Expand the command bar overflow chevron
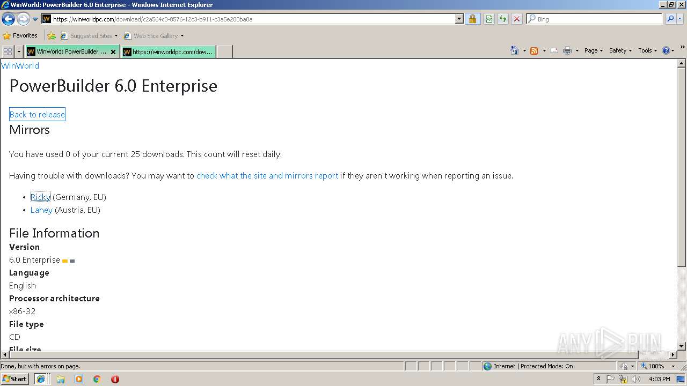The width and height of the screenshot is (687, 386). (x=683, y=48)
